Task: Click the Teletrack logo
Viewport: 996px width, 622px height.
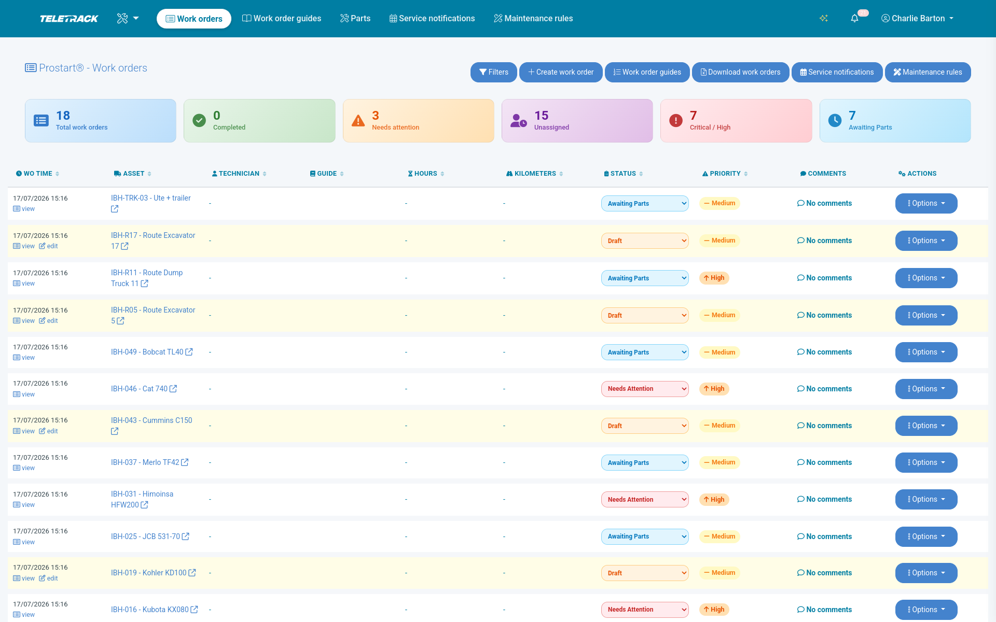Action: point(69,19)
